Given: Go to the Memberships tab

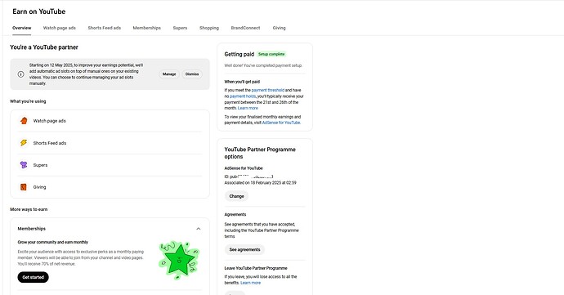Looking at the screenshot, I should click(x=147, y=28).
